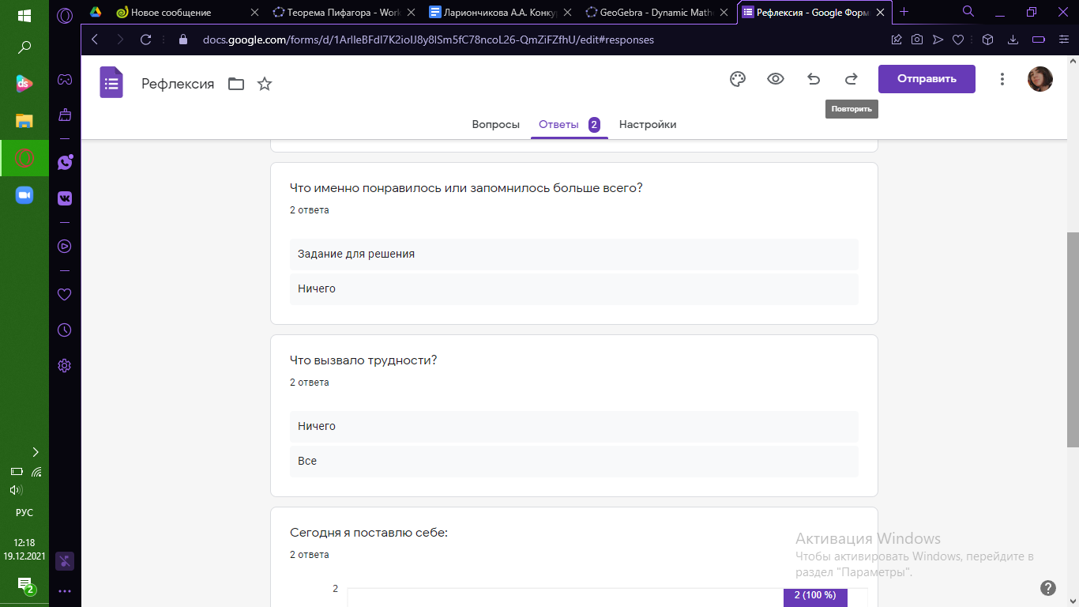Redo the change via the Повторить arrow
1079x607 pixels.
pyautogui.click(x=852, y=79)
